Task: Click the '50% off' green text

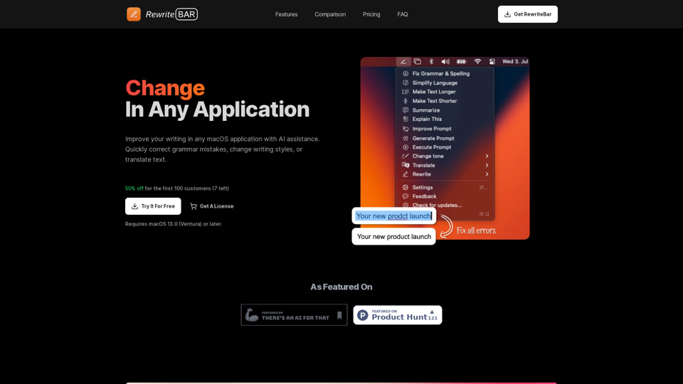Action: pyautogui.click(x=134, y=188)
